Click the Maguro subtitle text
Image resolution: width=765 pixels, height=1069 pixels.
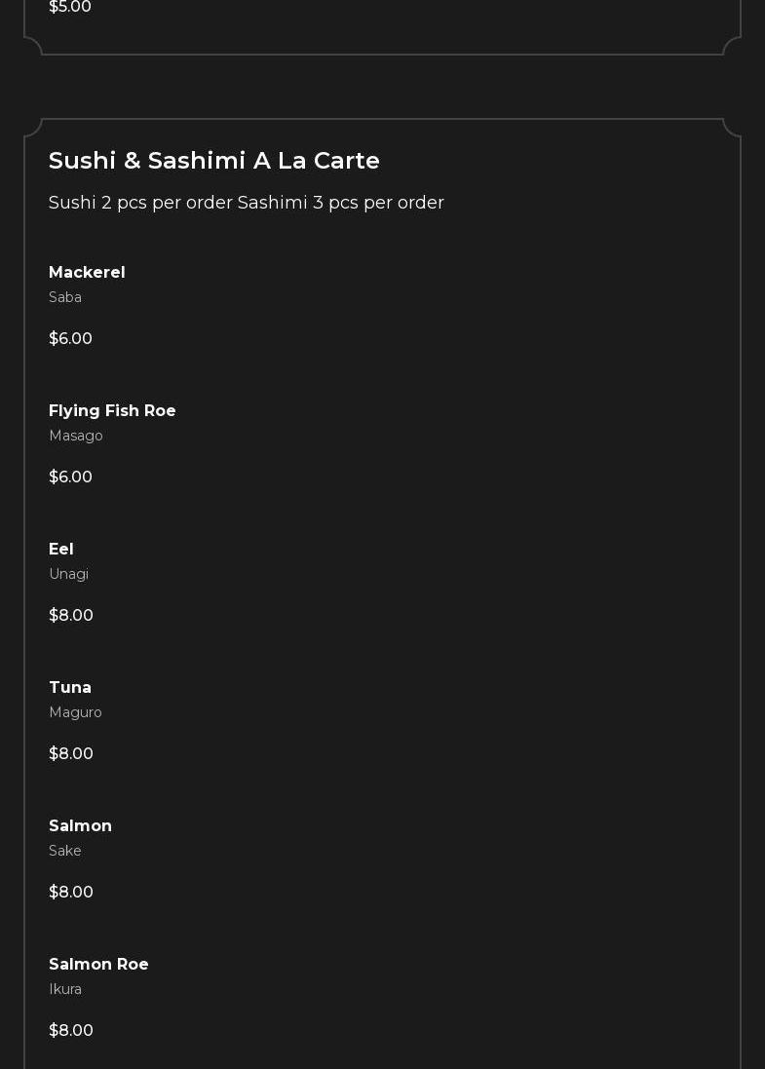[x=75, y=712]
